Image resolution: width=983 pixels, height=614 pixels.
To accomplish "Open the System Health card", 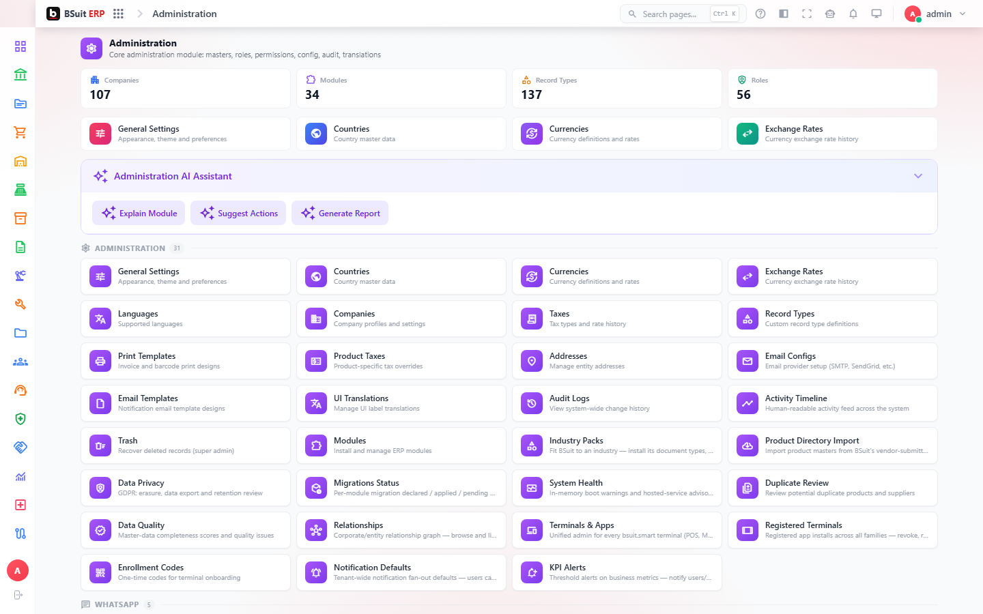I will (x=617, y=488).
